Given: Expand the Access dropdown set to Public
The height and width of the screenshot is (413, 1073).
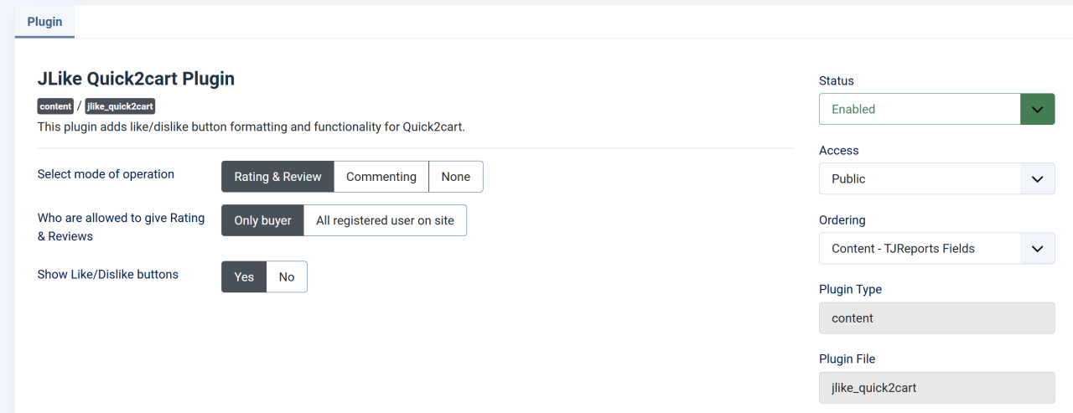Looking at the screenshot, I should [x=920, y=178].
